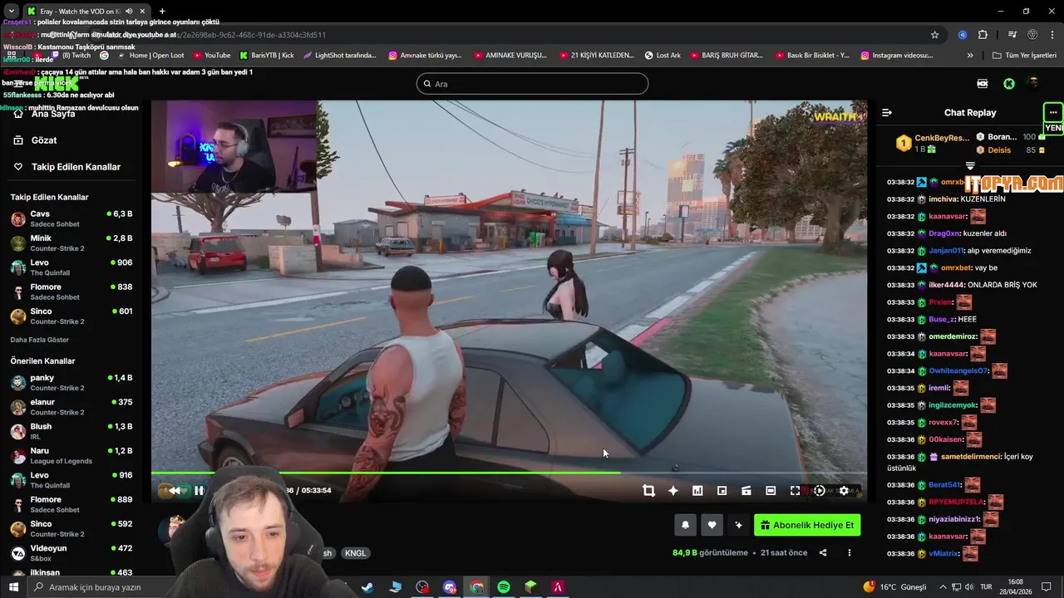Click the KNGL tag
The image size is (1064, 598).
pos(355,553)
